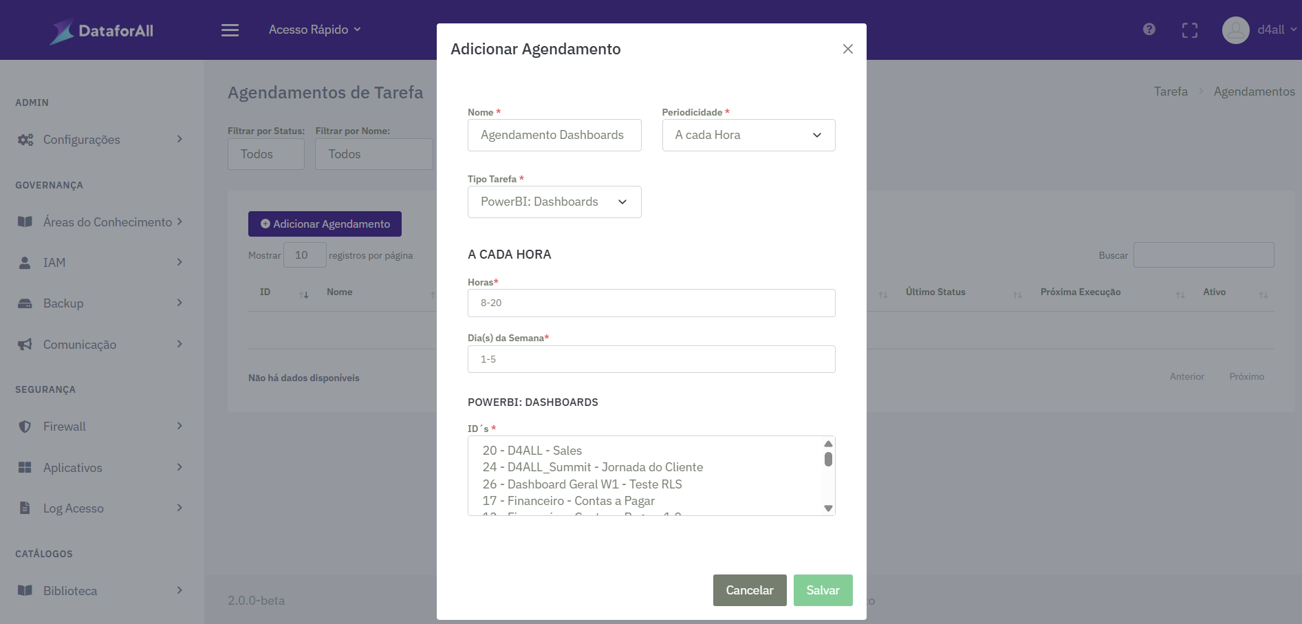
Task: Click the hamburger menu icon
Action: coord(230,30)
